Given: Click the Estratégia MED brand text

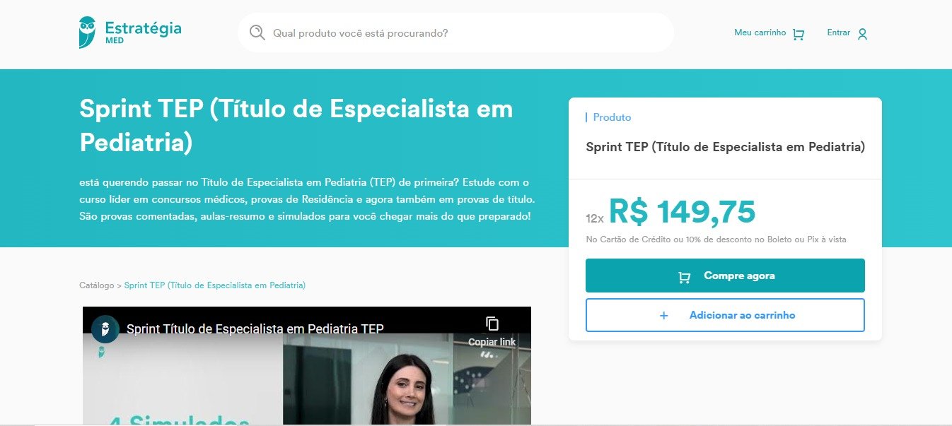Looking at the screenshot, I should [143, 32].
